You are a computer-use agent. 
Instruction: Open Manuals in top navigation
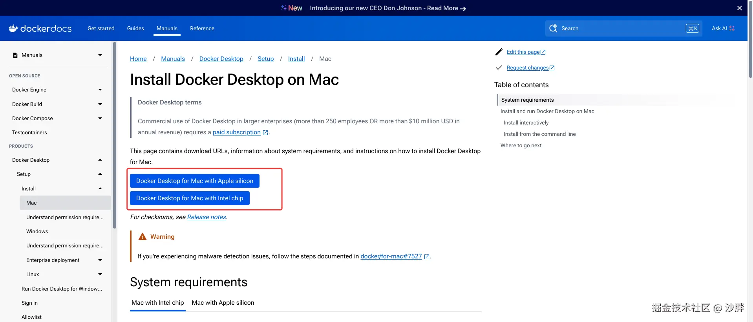click(x=167, y=28)
